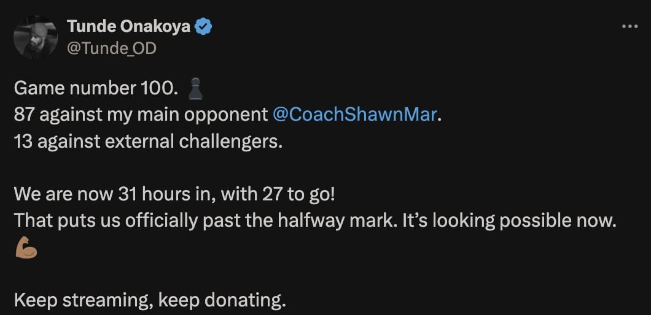Image resolution: width=651 pixels, height=315 pixels.
Task: Open the @Tunde_OD handle link
Action: (x=111, y=48)
